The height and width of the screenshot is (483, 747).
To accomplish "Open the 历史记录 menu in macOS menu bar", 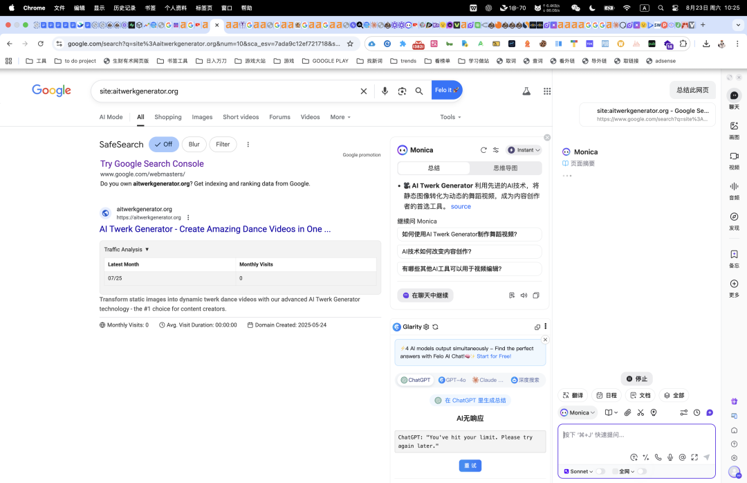I will [x=124, y=8].
